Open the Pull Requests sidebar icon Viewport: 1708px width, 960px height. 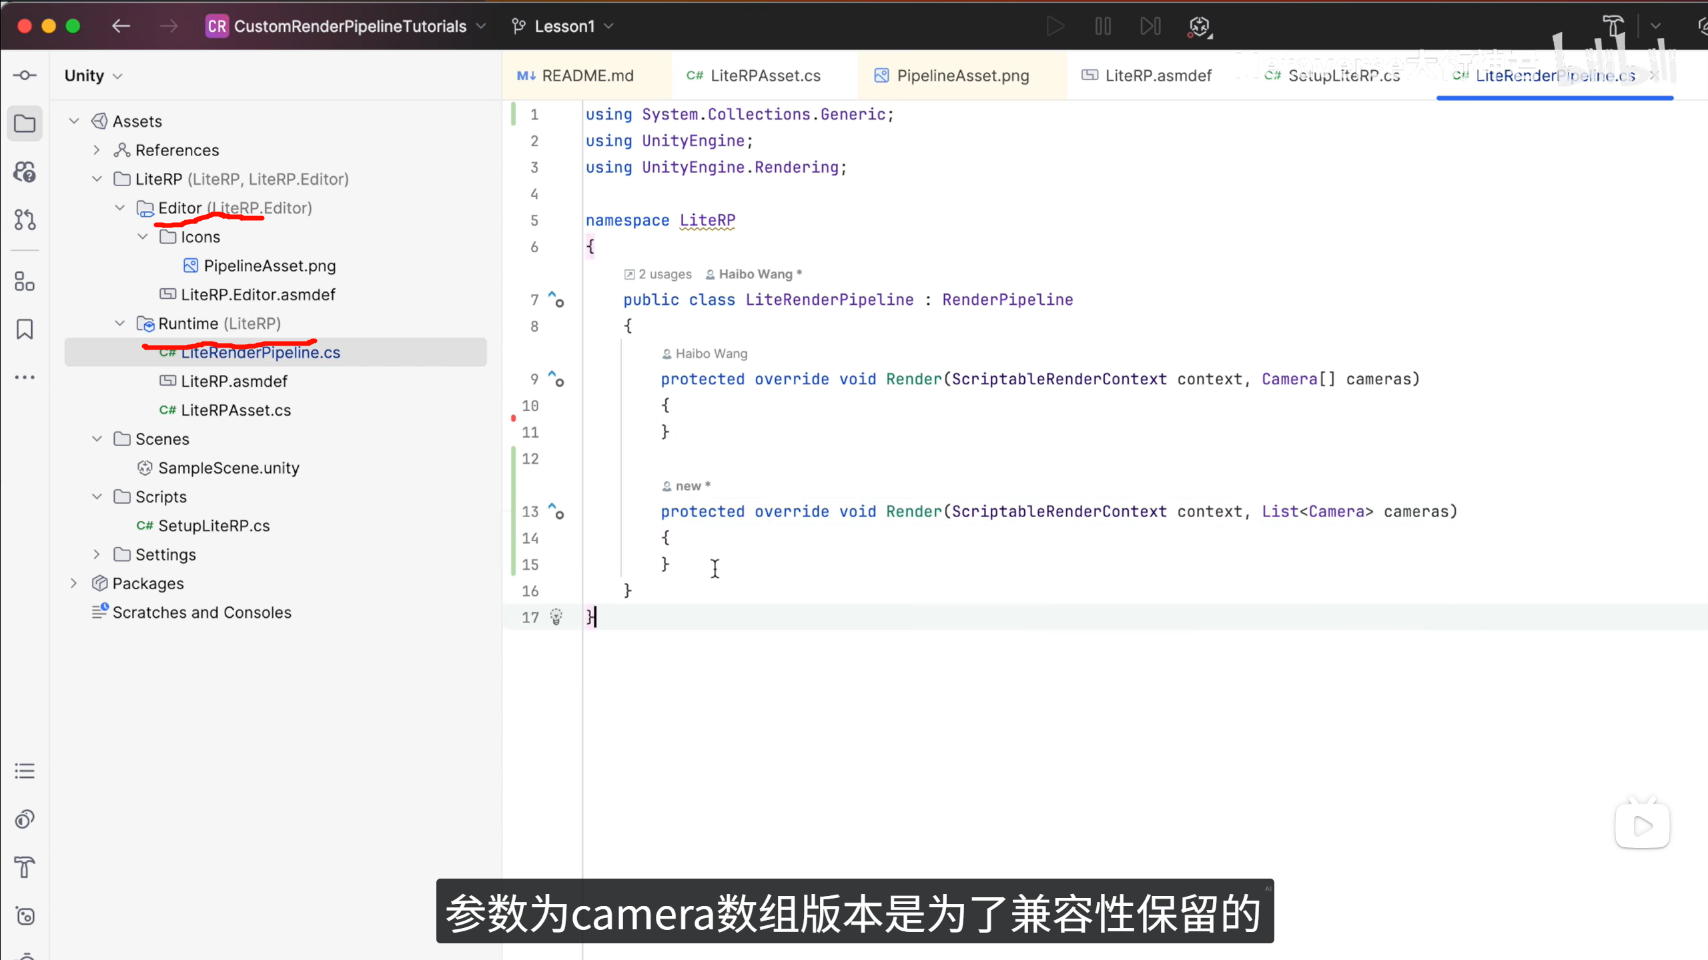tap(25, 219)
